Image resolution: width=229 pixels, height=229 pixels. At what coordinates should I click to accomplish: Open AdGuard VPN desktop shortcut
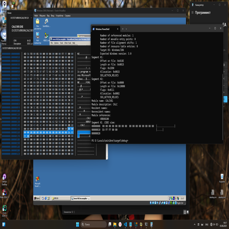(4, 7)
